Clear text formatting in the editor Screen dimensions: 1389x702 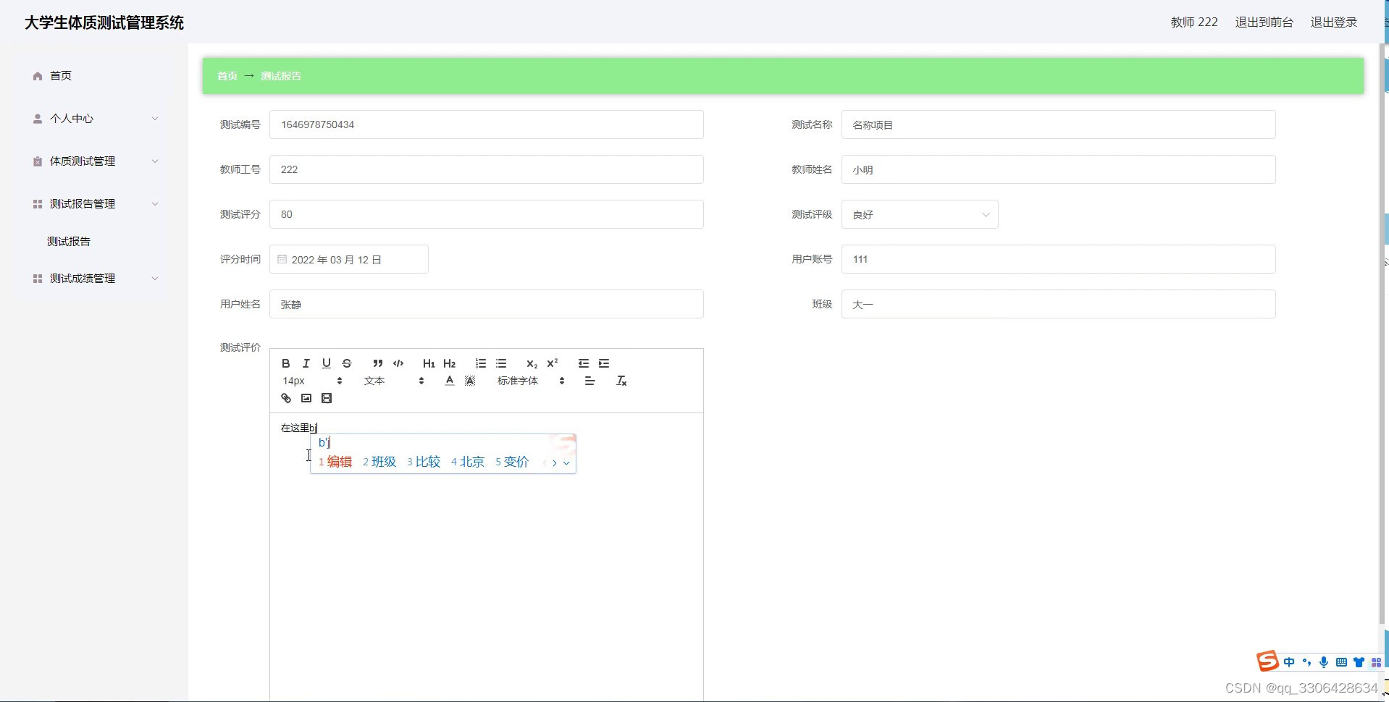coord(621,381)
